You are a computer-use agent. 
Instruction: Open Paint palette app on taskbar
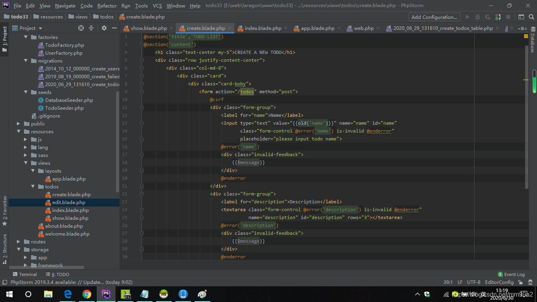point(202,294)
